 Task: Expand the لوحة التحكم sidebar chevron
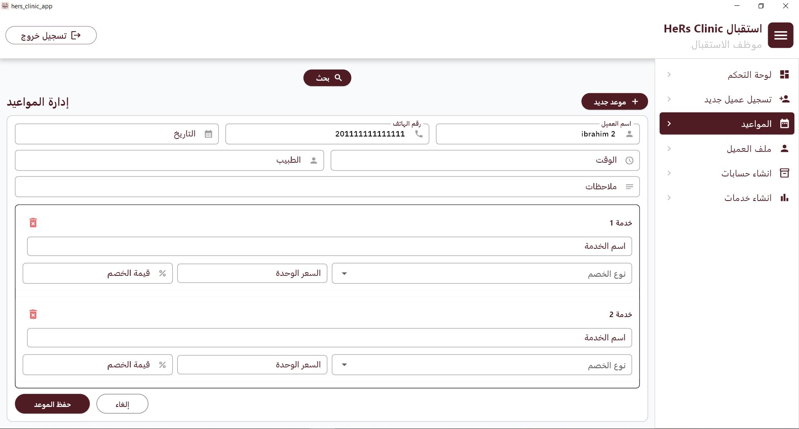tap(669, 74)
